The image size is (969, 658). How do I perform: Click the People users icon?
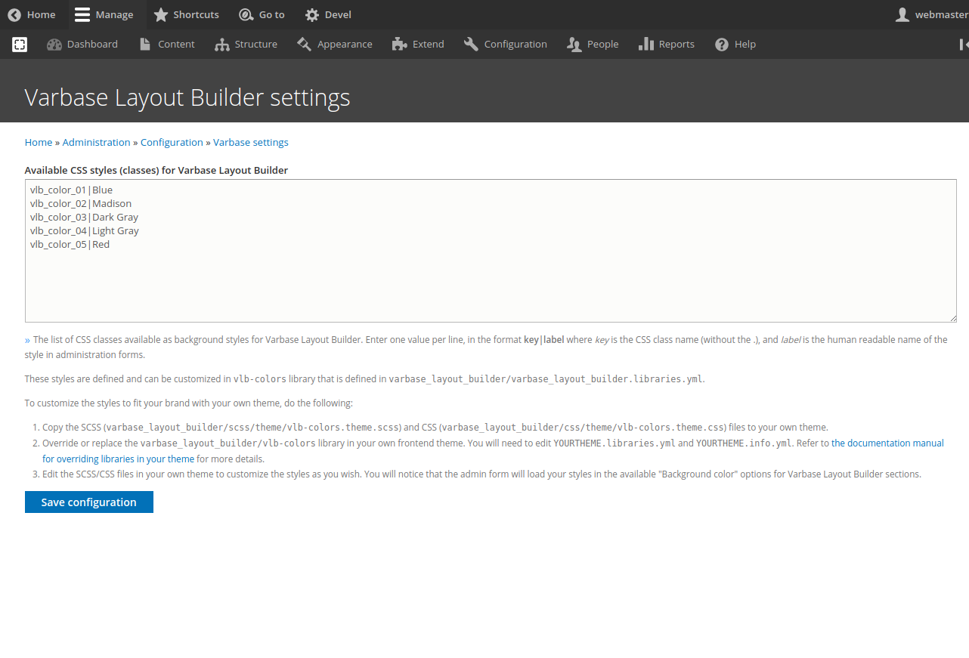573,44
